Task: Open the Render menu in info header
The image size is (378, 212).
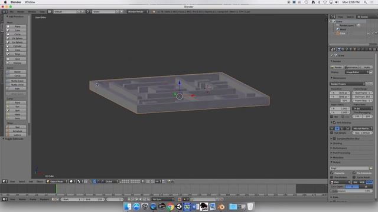Action: [21, 12]
